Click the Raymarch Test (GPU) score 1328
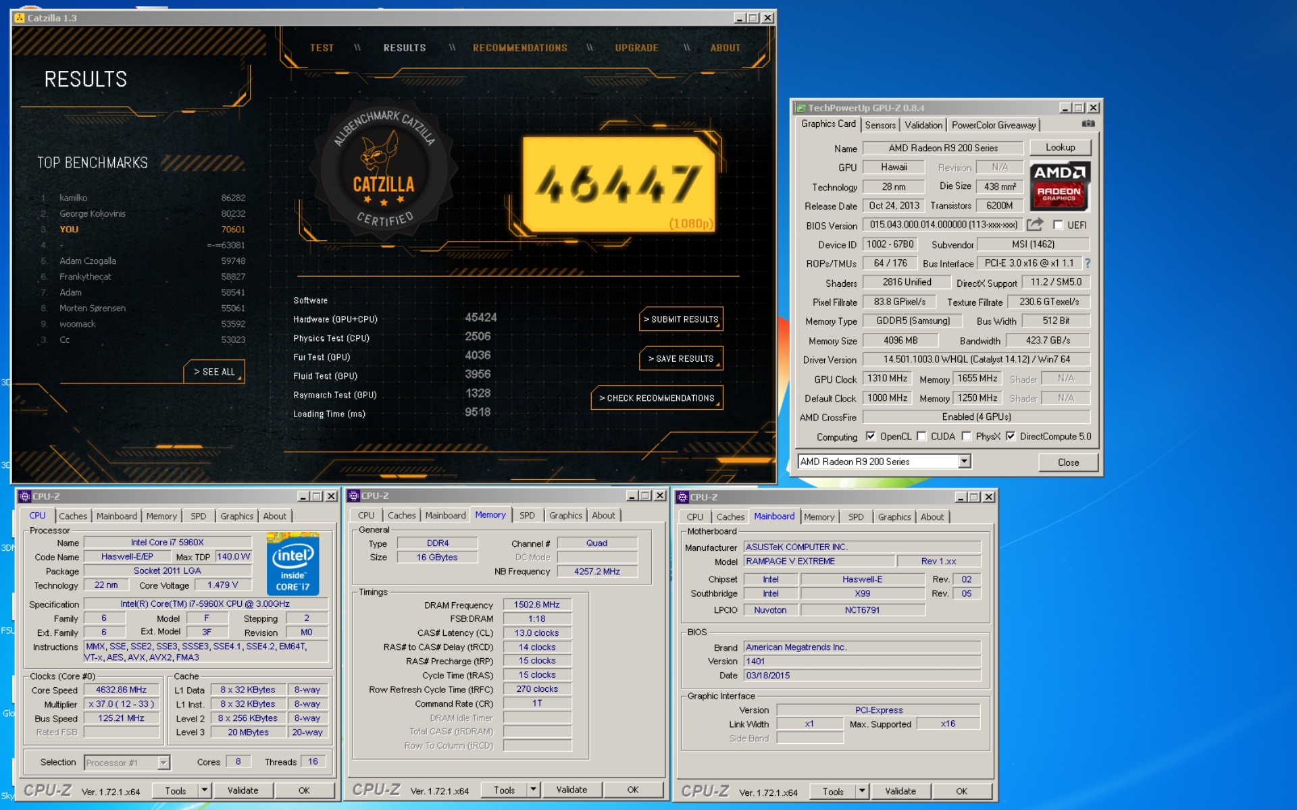 pos(478,394)
